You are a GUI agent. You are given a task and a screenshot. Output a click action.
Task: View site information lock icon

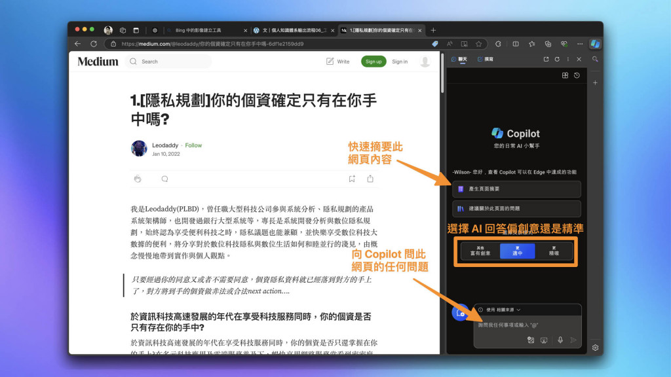(113, 44)
